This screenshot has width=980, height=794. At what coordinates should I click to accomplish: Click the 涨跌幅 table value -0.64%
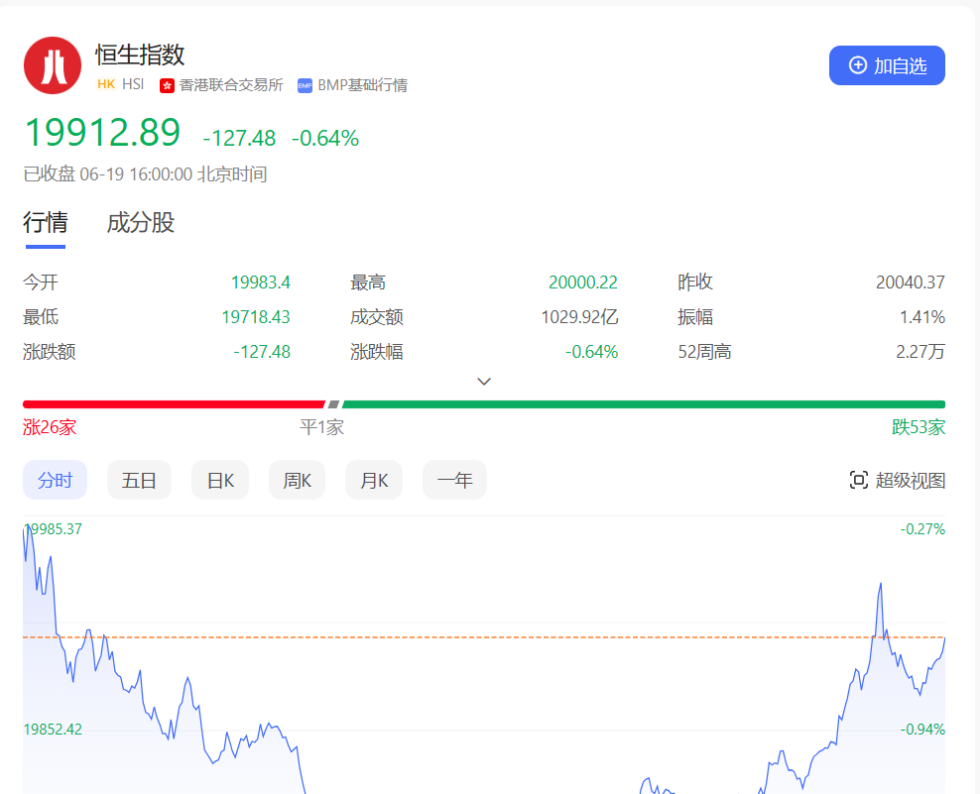(591, 352)
